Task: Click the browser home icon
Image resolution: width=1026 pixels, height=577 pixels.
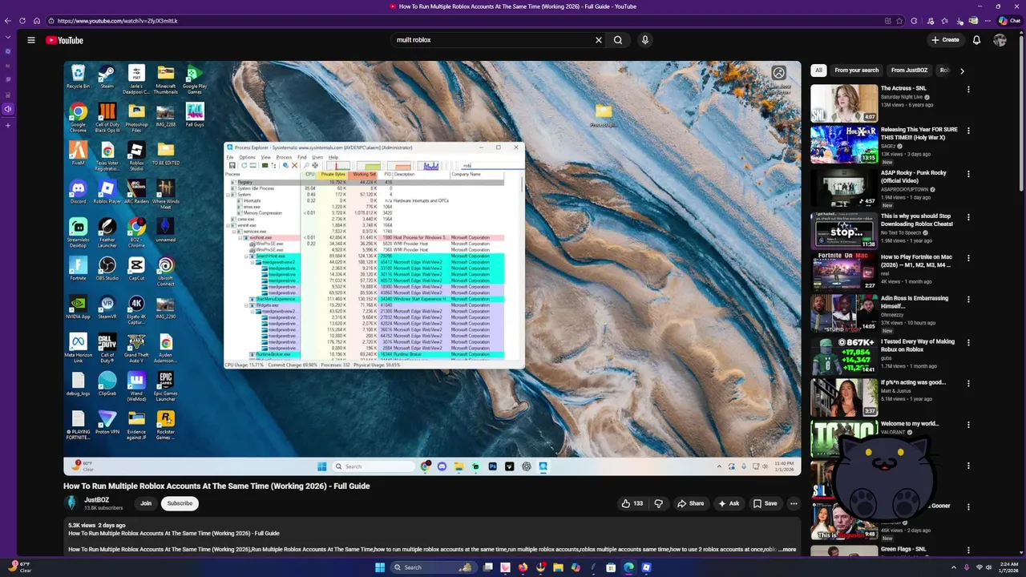Action: pyautogui.click(x=36, y=21)
